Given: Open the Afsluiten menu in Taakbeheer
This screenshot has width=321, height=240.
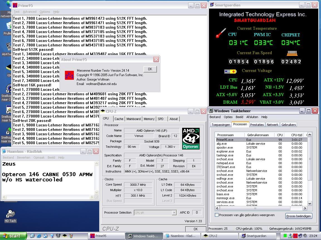Looking at the screenshot, I should click(252, 117).
